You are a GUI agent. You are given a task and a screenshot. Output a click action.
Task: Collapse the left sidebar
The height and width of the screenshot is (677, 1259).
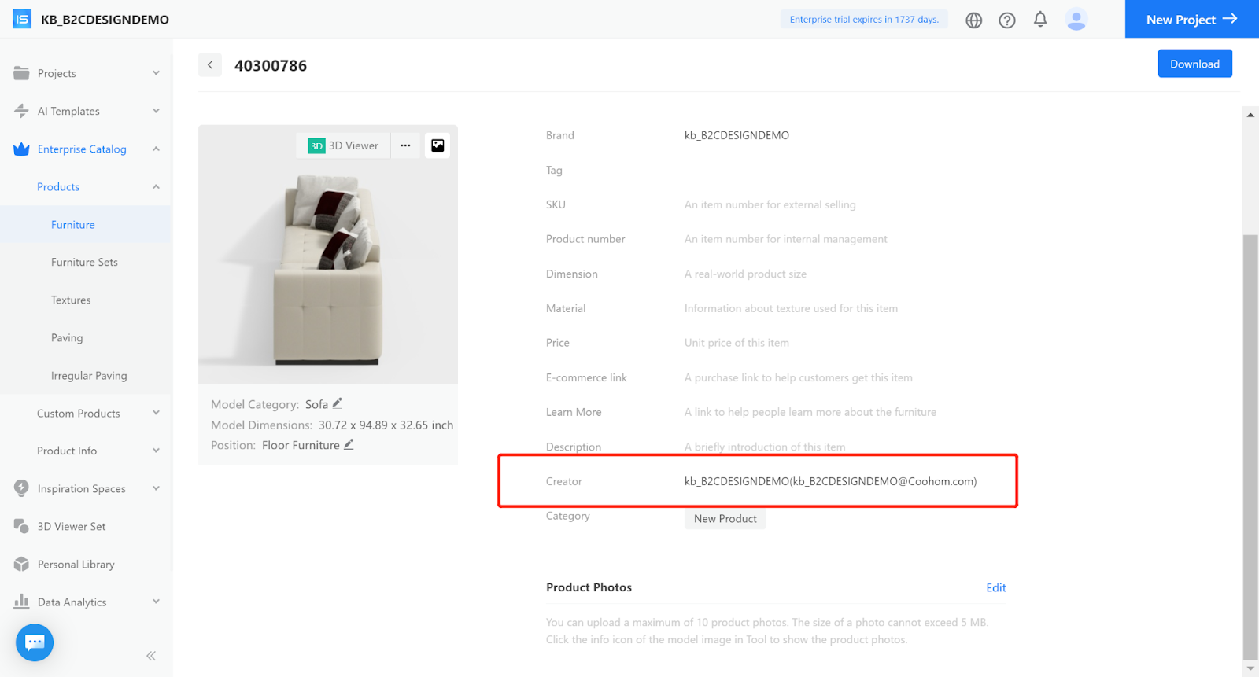(x=151, y=656)
